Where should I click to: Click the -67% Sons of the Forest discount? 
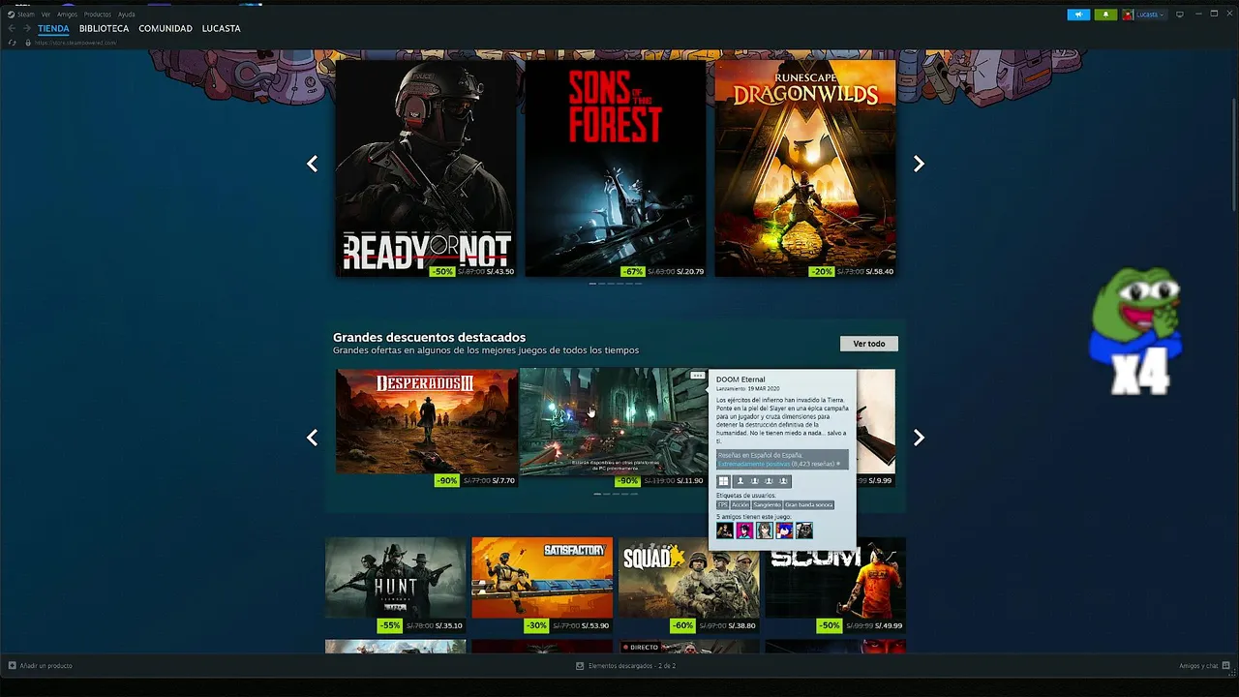pos(633,272)
